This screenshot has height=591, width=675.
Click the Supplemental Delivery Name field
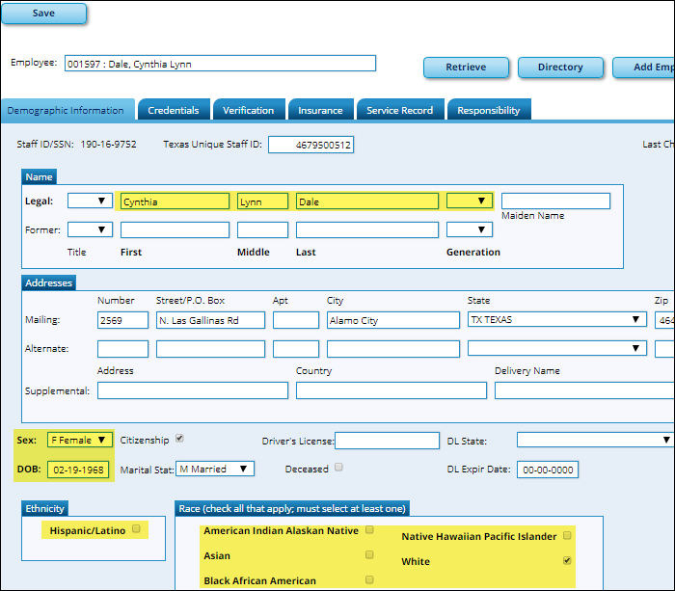click(x=584, y=390)
